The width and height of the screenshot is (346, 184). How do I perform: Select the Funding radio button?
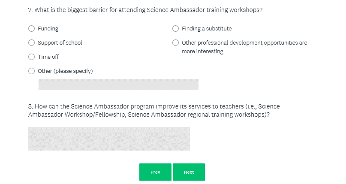point(31,29)
